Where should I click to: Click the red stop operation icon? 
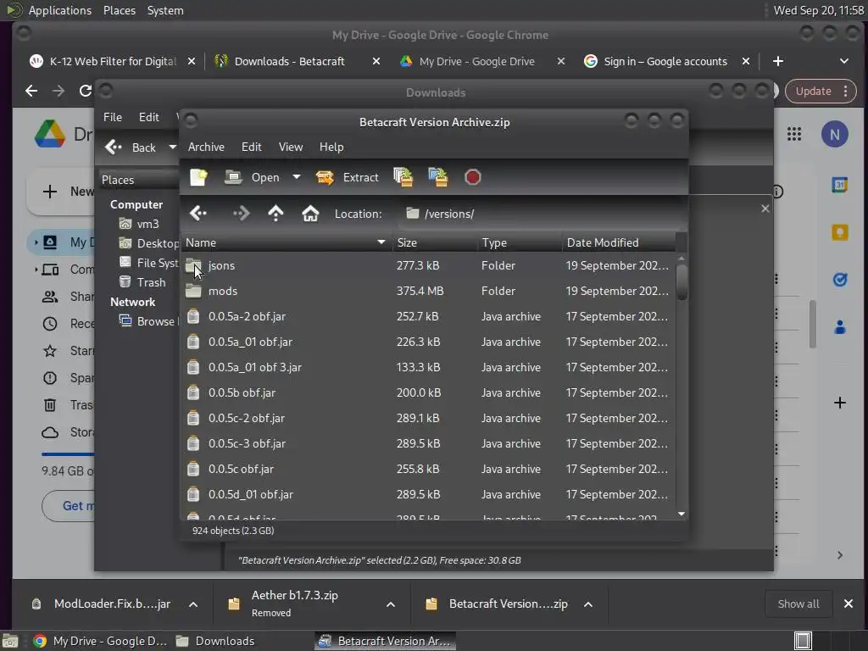click(x=472, y=177)
